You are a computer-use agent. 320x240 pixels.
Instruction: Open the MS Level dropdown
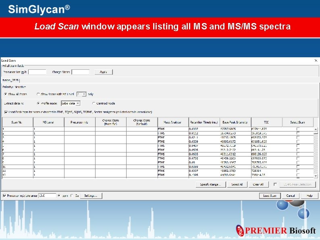tap(81, 94)
